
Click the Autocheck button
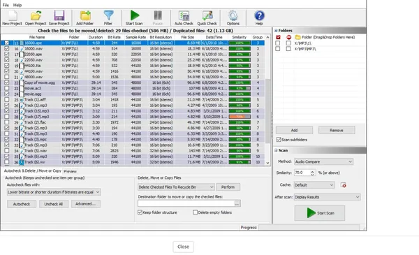tap(22, 204)
